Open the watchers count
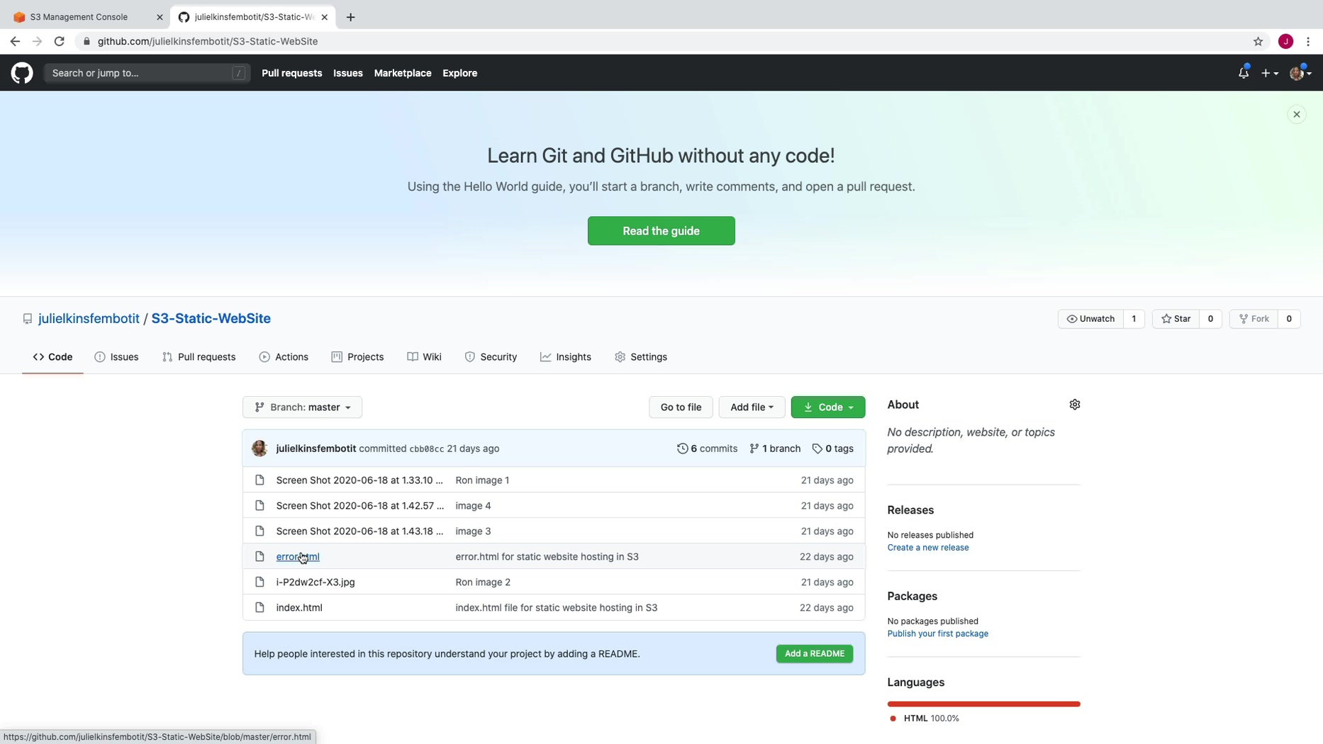This screenshot has width=1323, height=744. (1134, 319)
